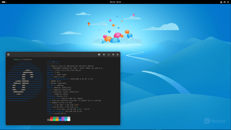
Task: Minimize the terminal window
Action: click(x=109, y=54)
